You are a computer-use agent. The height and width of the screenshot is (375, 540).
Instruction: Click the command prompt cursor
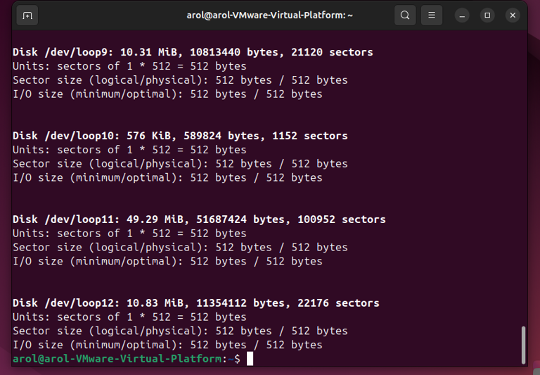point(250,358)
